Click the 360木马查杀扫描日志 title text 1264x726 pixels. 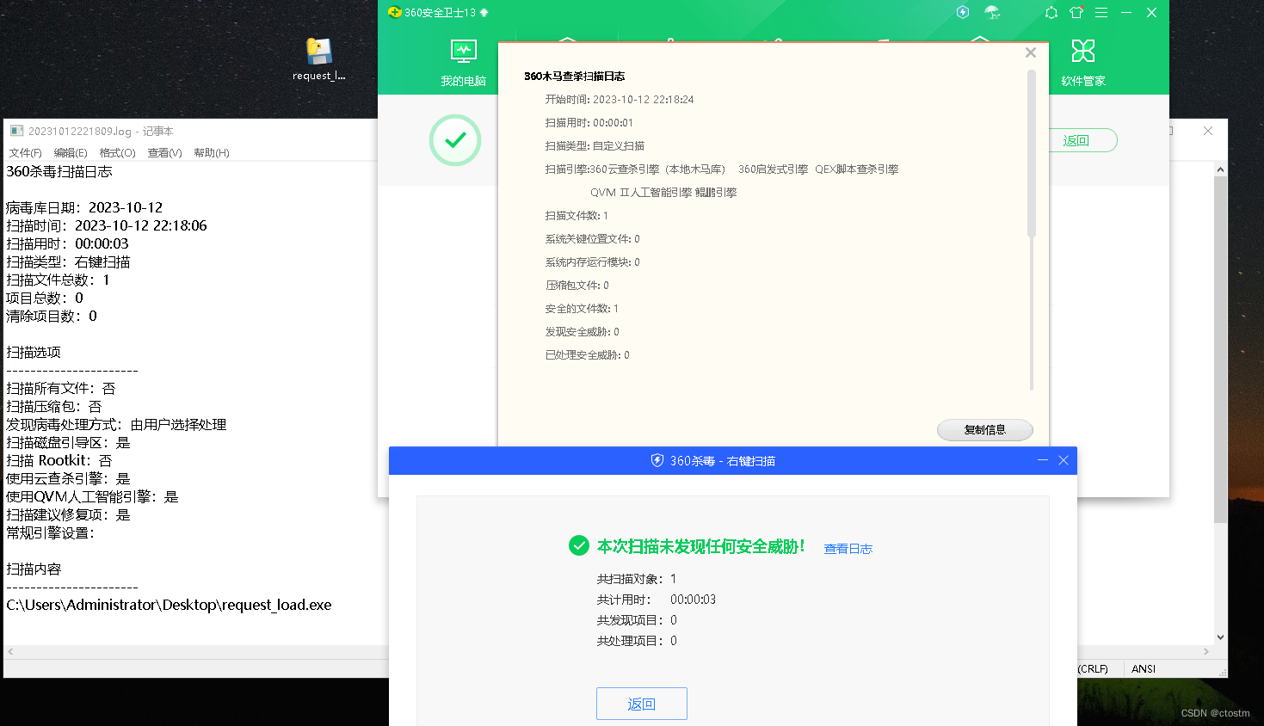pyautogui.click(x=575, y=77)
